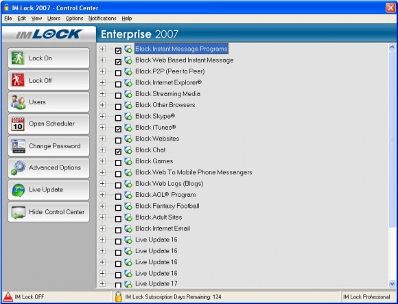Enable the Block P2P (Peer to Peer) checkbox
398x304 pixels.
[x=118, y=73]
